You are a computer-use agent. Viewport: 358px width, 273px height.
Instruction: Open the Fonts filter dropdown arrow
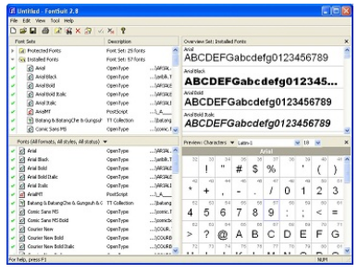click(x=105, y=142)
